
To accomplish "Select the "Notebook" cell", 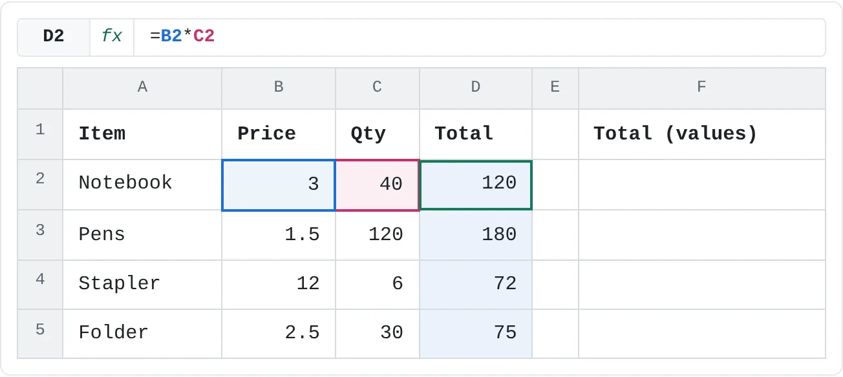I will click(x=142, y=185).
